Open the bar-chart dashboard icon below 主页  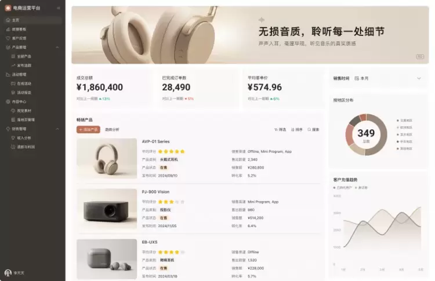pos(8,29)
